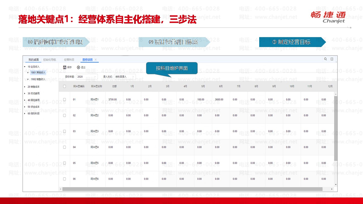Click the save (保存) floppy disk icon
Image resolution: width=363 pixels, height=204 pixels.
[x=65, y=67]
